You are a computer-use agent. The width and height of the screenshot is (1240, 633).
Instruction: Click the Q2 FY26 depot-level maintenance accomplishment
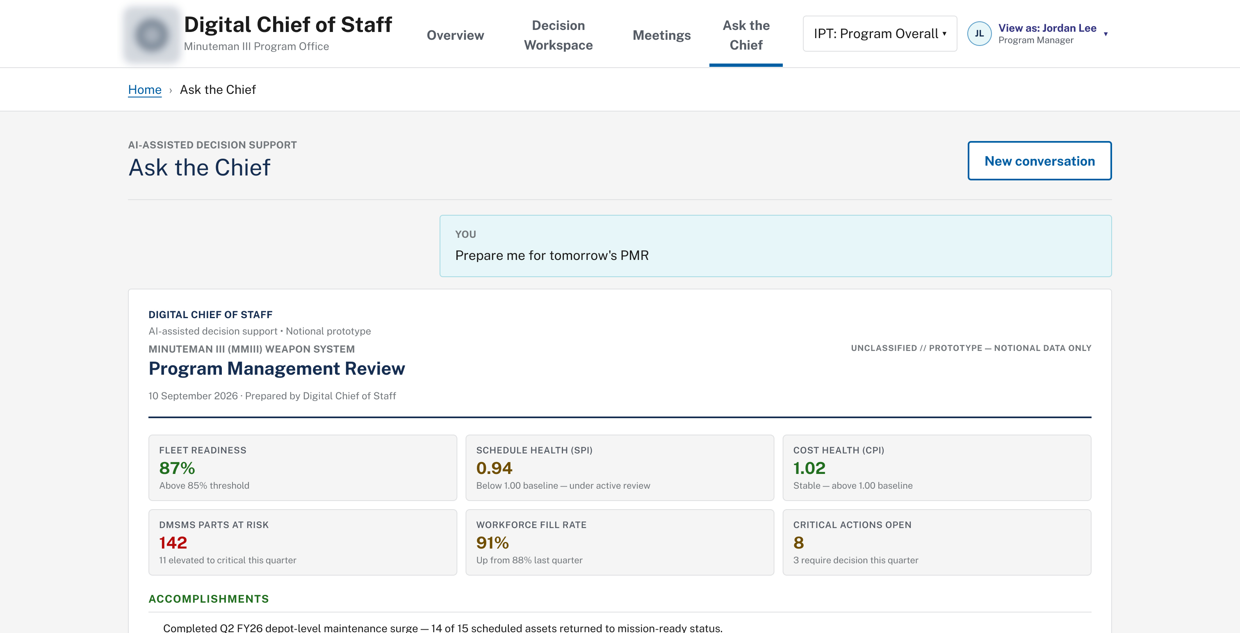442,628
